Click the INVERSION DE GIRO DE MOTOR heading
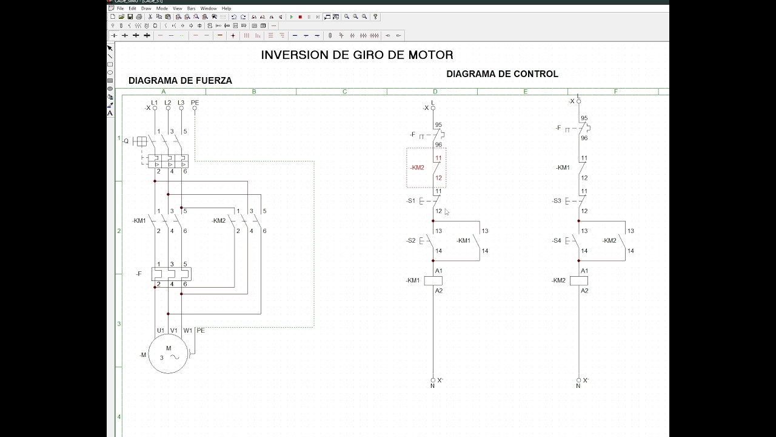This screenshot has width=776, height=437. click(357, 55)
